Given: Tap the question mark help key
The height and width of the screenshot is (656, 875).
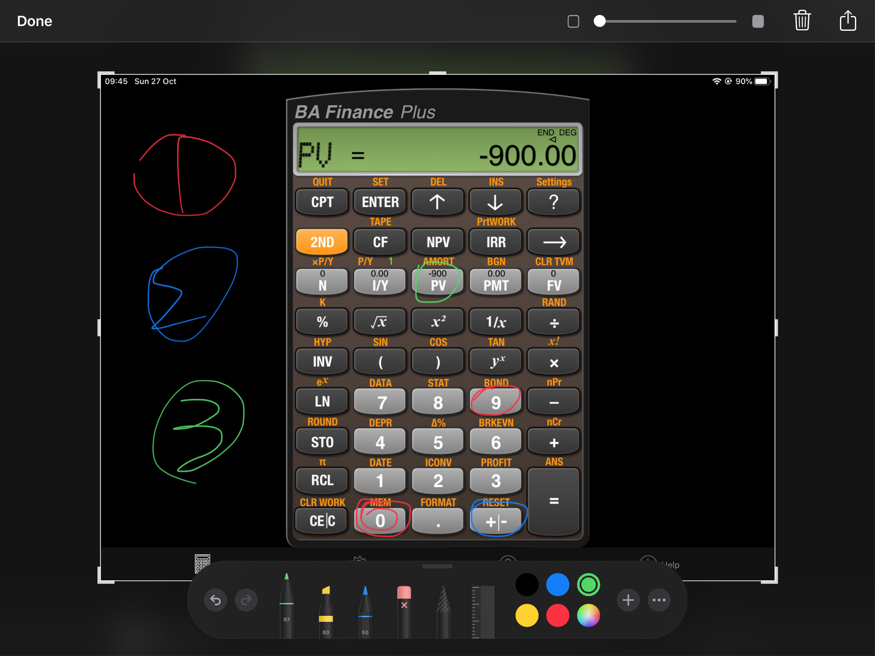Looking at the screenshot, I should [553, 202].
